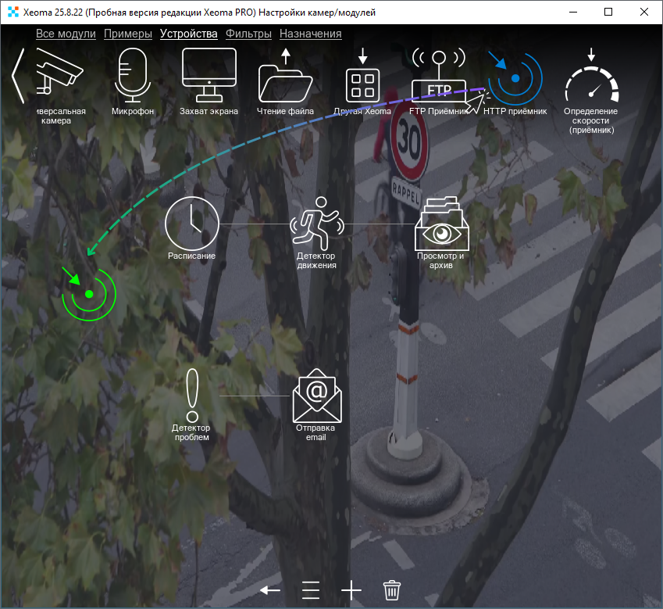The width and height of the screenshot is (663, 609).
Task: Open the Examples (Примеры) tab
Action: (127, 34)
